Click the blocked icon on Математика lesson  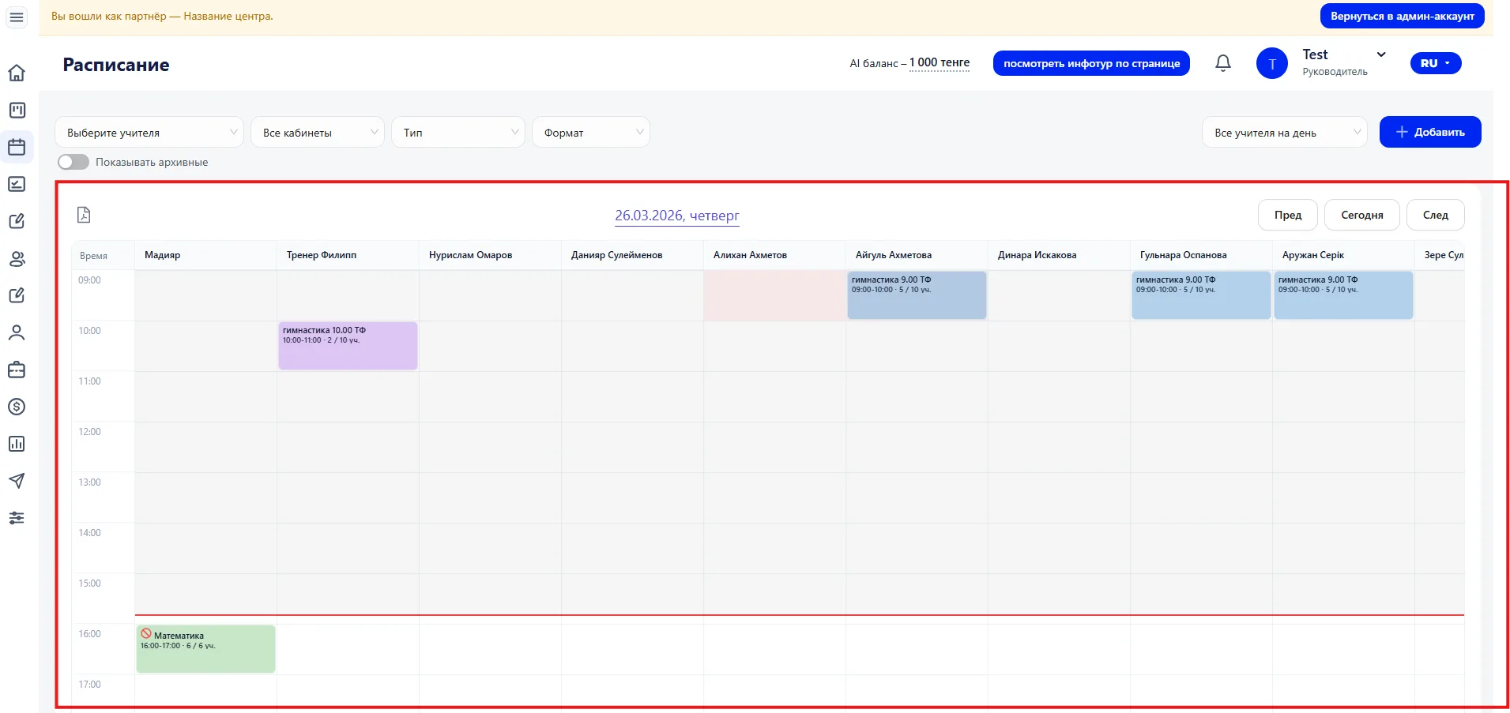click(x=146, y=633)
